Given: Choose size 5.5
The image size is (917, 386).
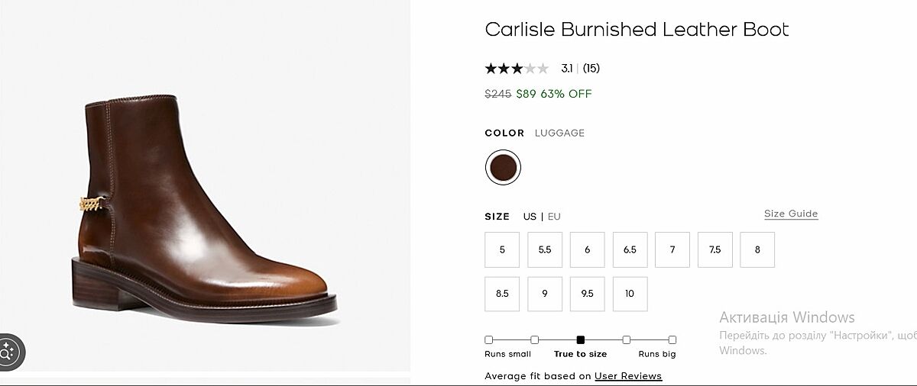Looking at the screenshot, I should coord(545,249).
